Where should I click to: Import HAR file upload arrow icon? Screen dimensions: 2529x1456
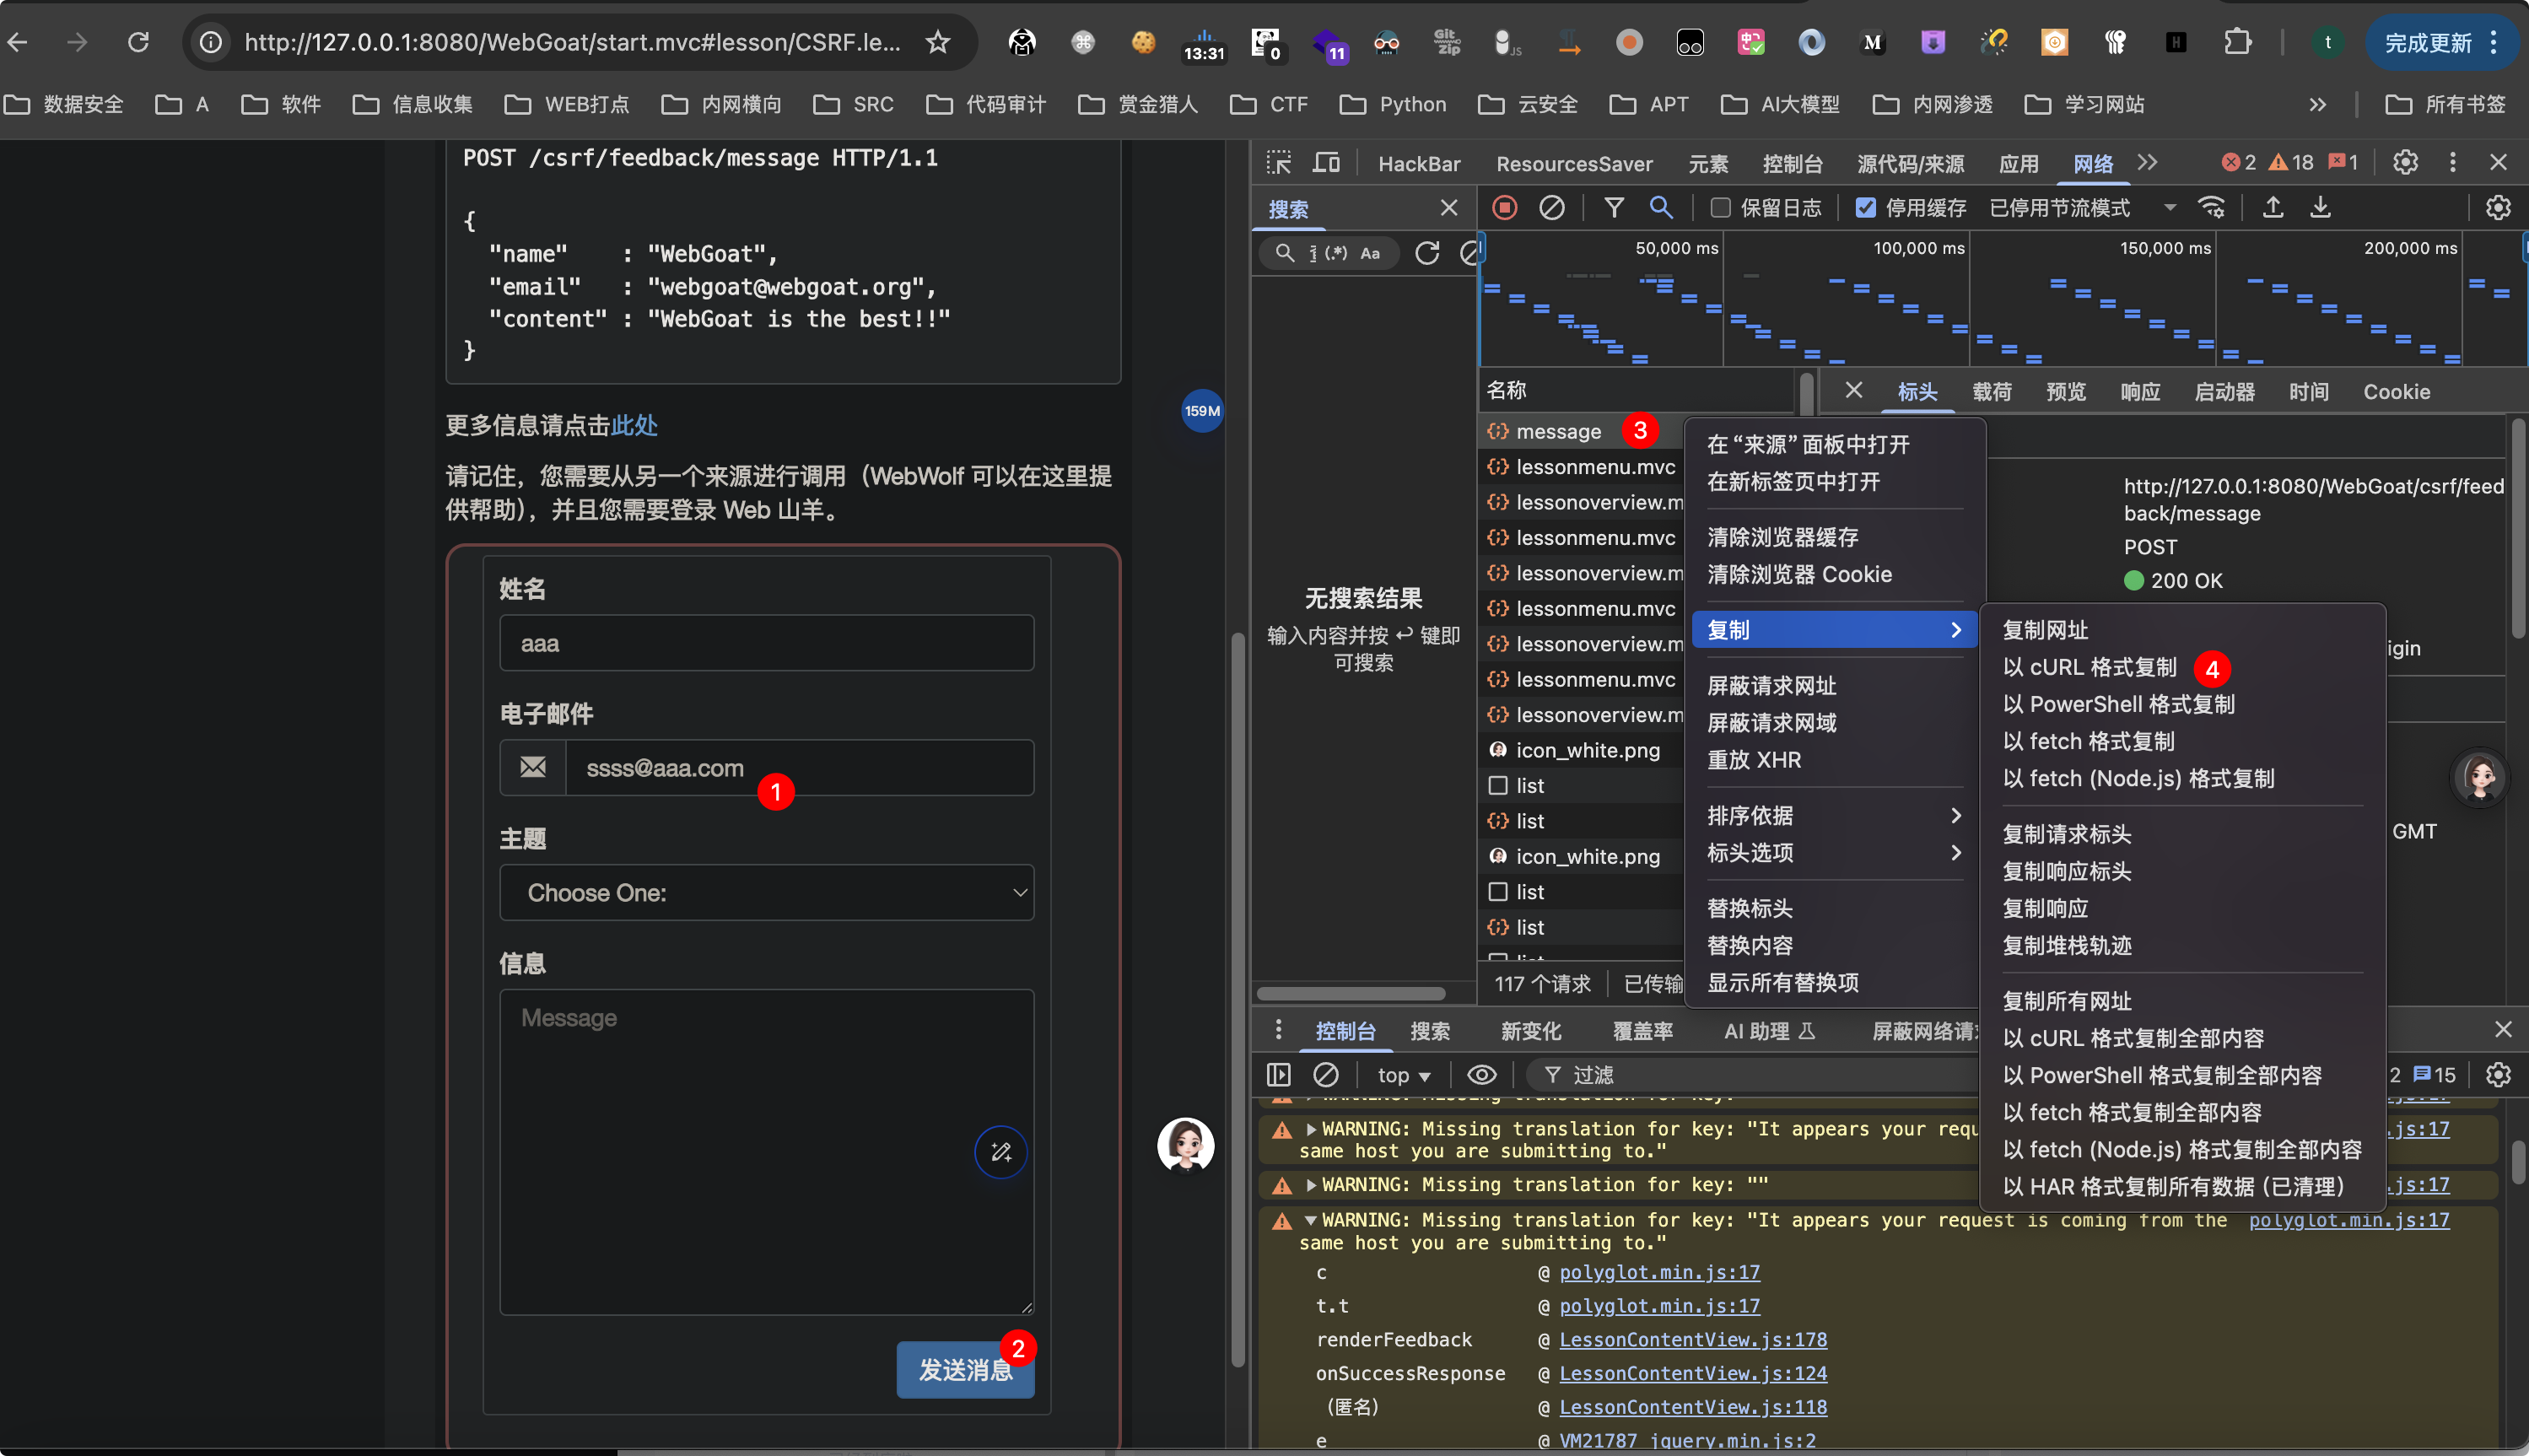[2272, 207]
